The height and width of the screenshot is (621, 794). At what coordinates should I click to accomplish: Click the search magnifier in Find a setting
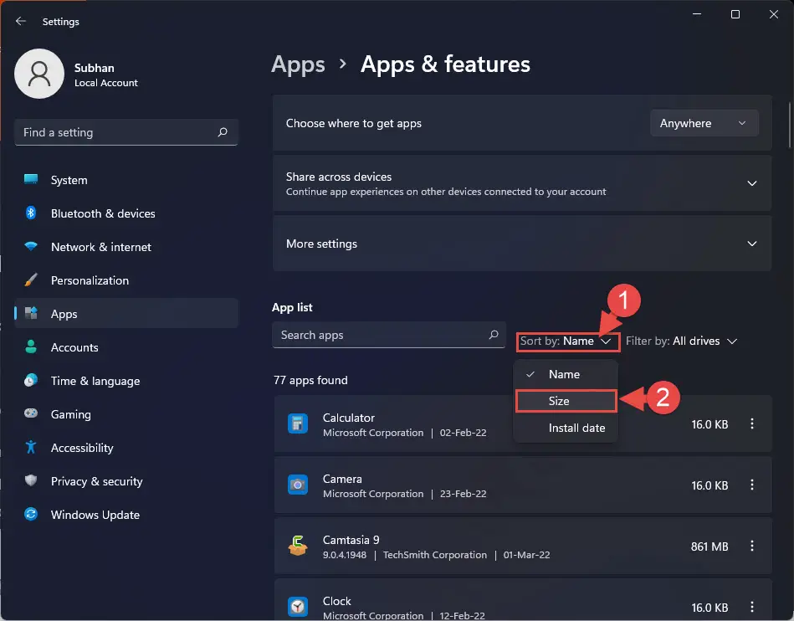point(223,132)
